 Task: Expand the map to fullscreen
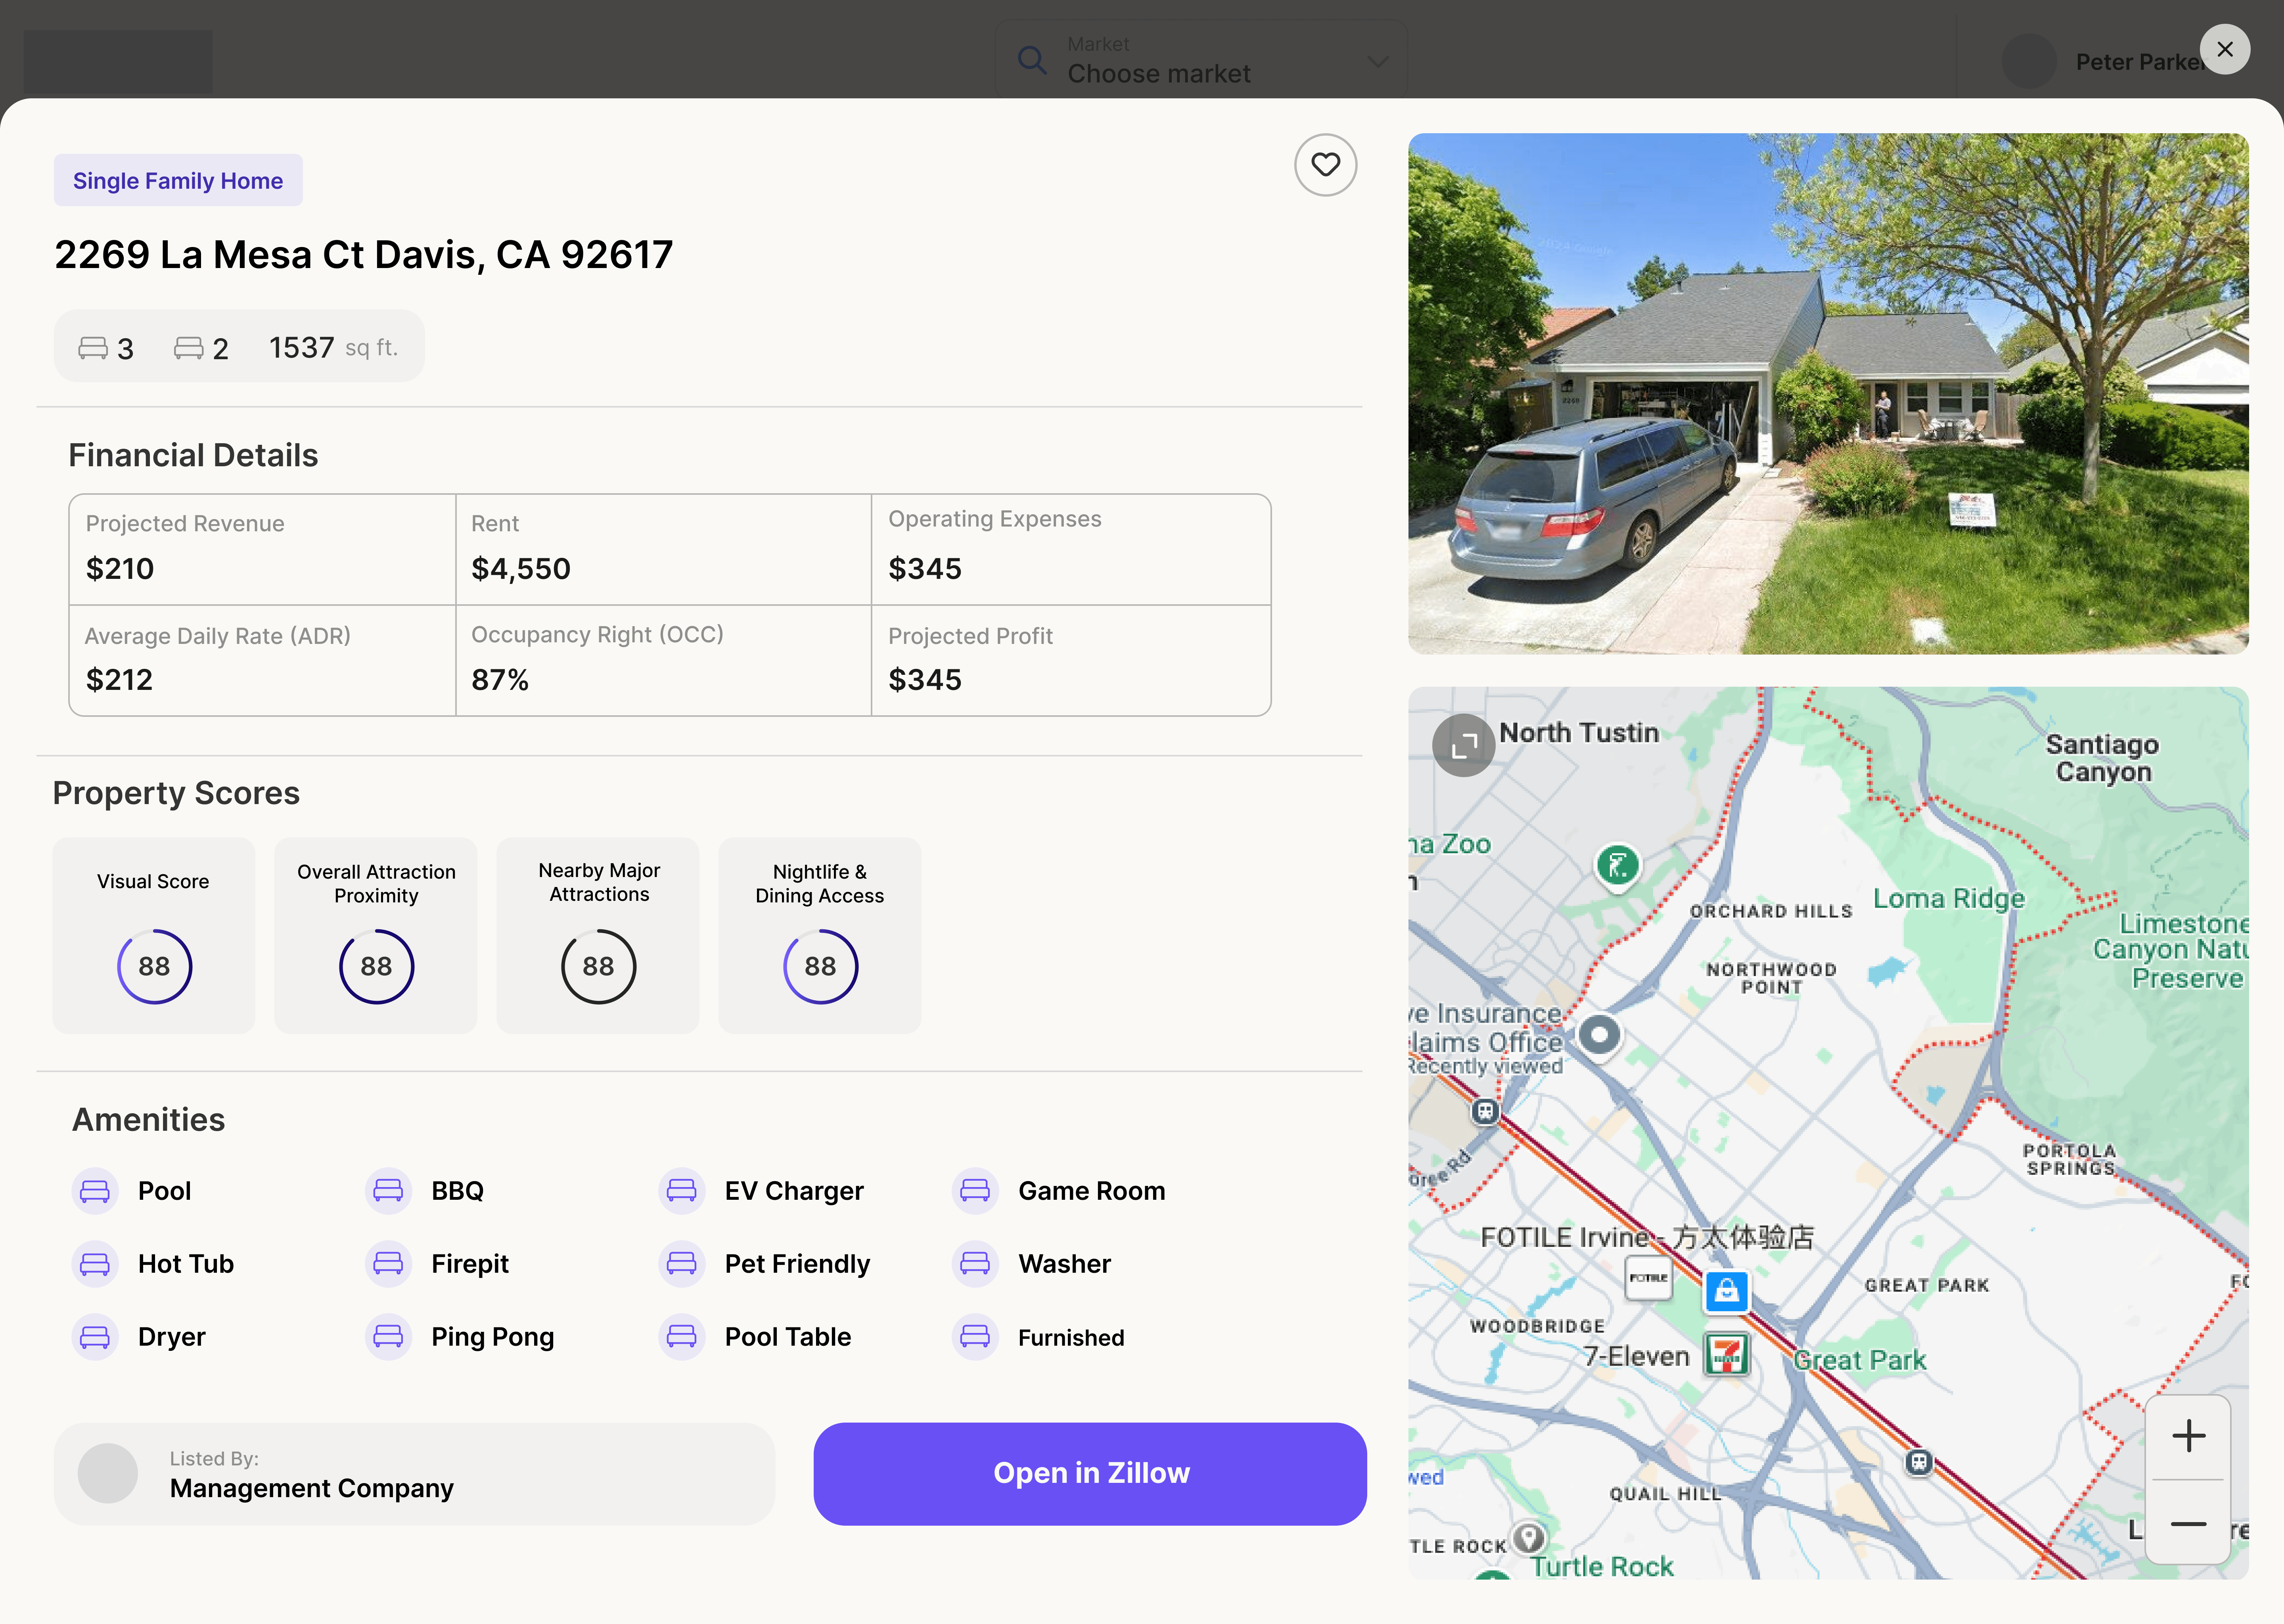(1464, 745)
